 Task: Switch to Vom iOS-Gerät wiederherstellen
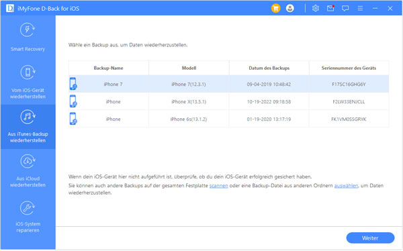(x=28, y=82)
